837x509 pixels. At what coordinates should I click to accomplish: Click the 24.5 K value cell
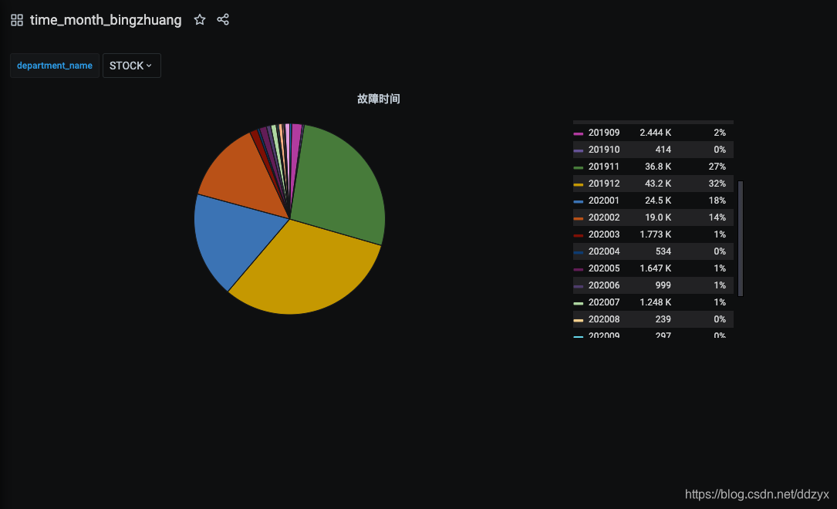pyautogui.click(x=657, y=200)
